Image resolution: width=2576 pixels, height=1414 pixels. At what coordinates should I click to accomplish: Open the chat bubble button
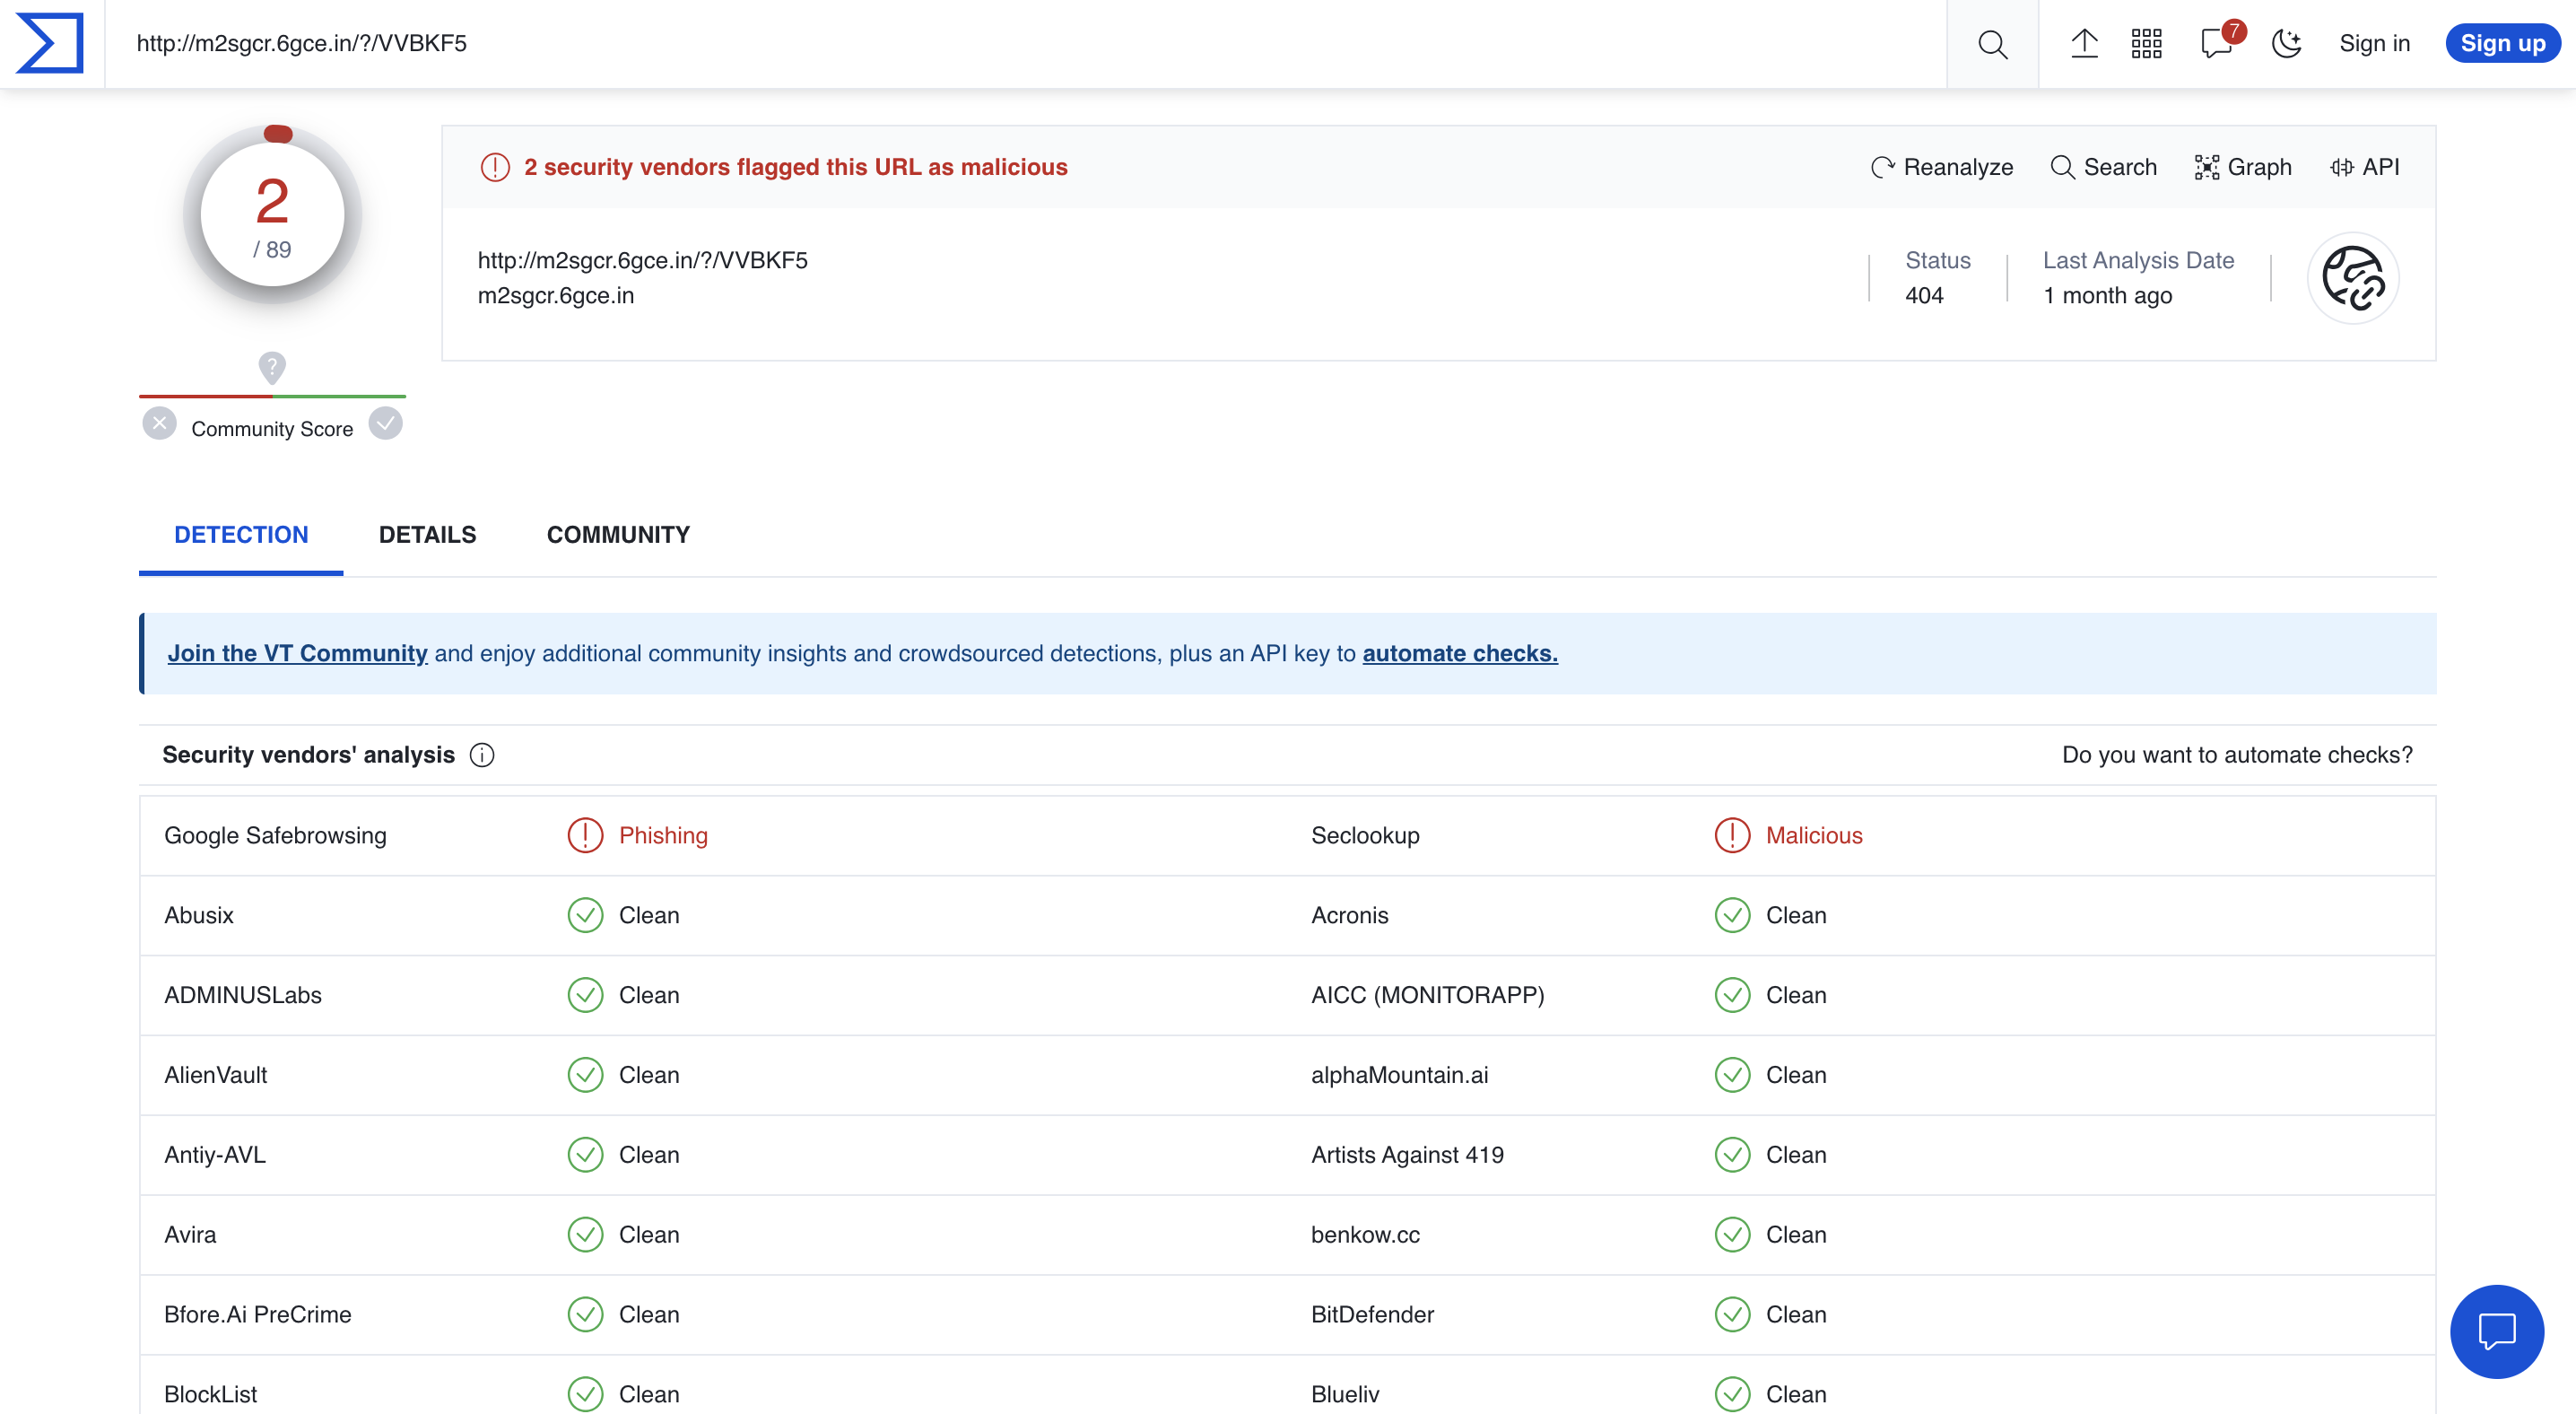tap(2496, 1332)
